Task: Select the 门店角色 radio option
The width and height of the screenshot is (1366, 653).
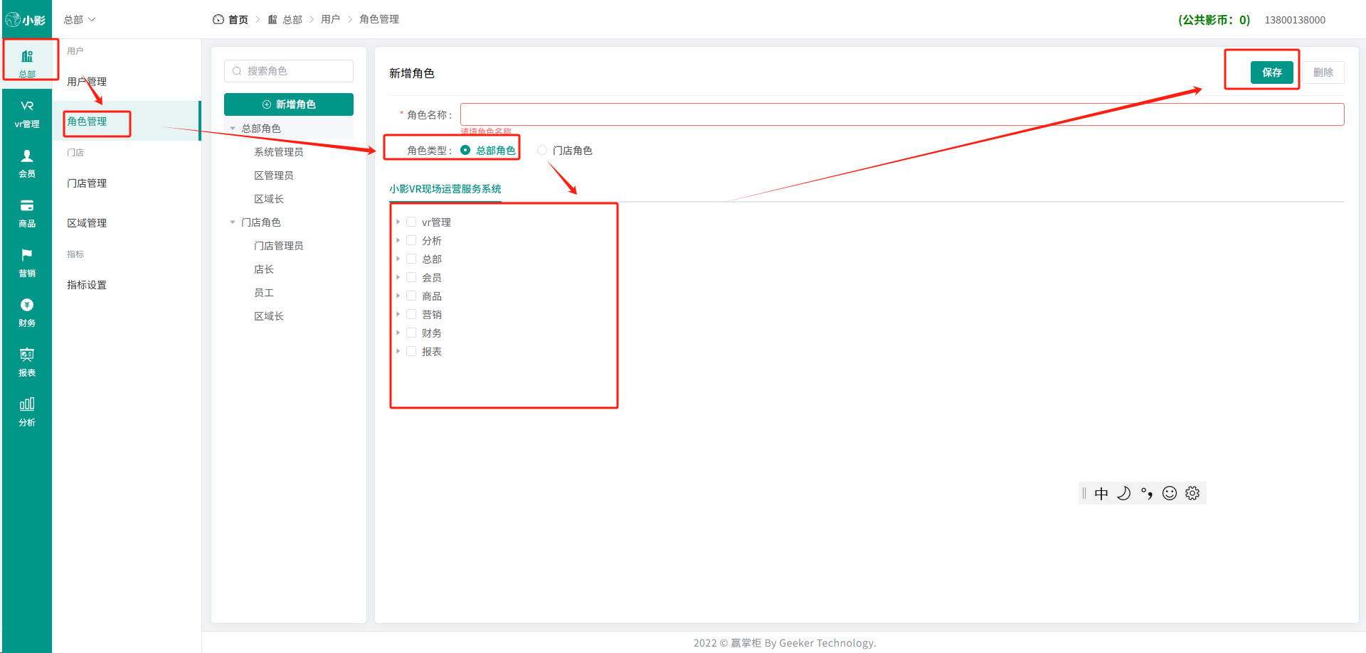Action: point(542,150)
